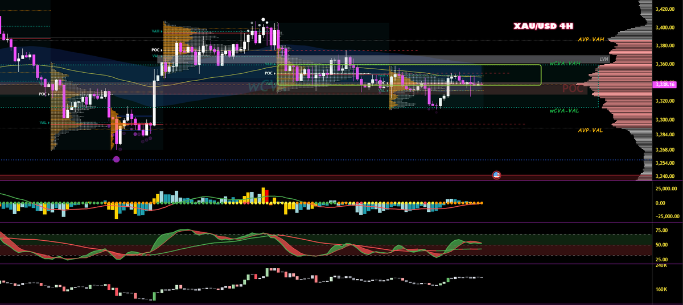The width and height of the screenshot is (683, 305).
Task: Click the 3,284.00 price axis value
Action: coord(665,135)
